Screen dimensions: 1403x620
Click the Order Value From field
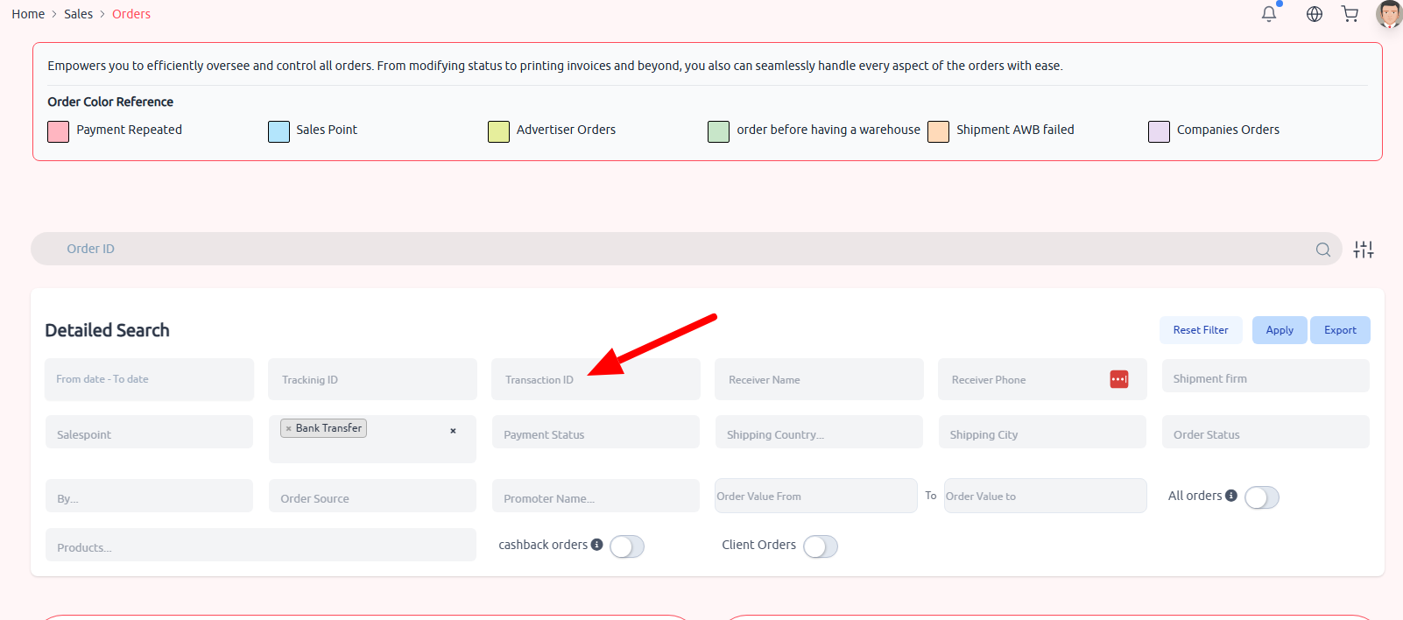click(816, 496)
